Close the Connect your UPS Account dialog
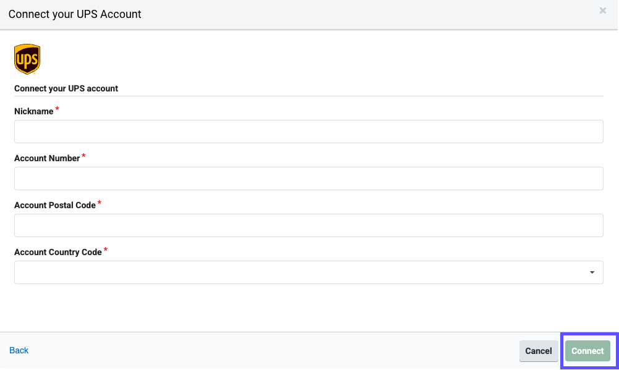 tap(603, 11)
